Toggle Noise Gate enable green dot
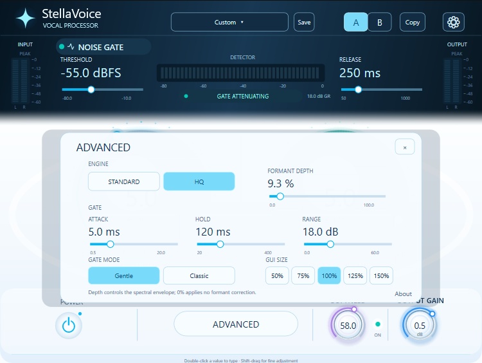 click(62, 46)
